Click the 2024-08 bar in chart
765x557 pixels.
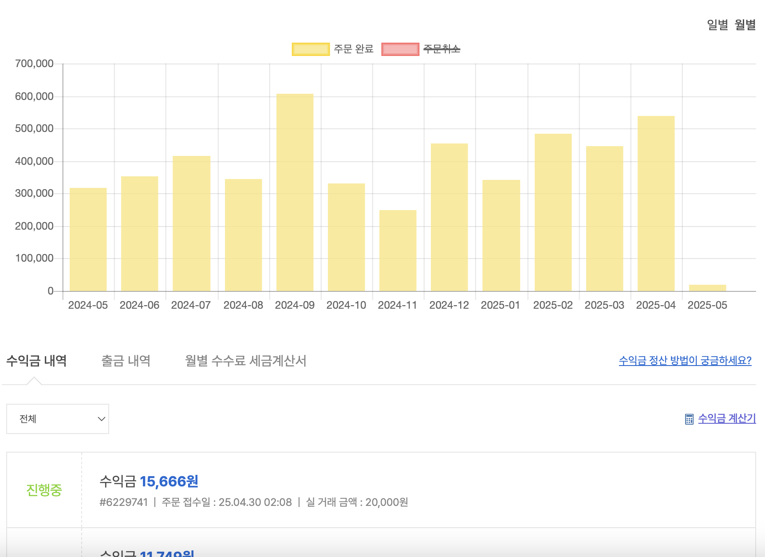click(x=243, y=235)
